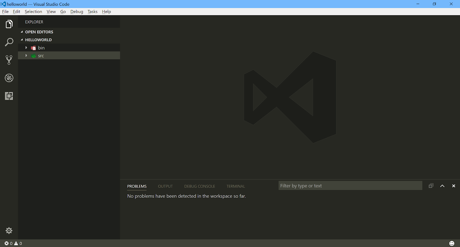
Task: Open the View menu
Action: click(51, 11)
